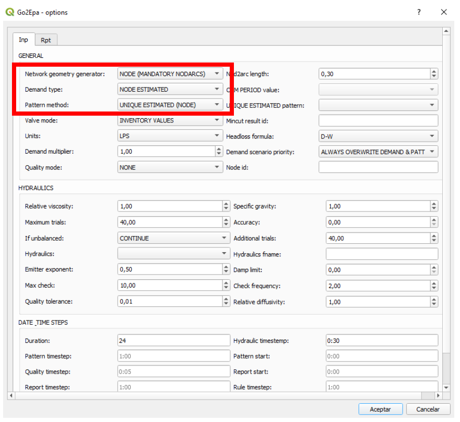Click the Duration input field
This screenshot has height=422, width=460.
click(173, 341)
